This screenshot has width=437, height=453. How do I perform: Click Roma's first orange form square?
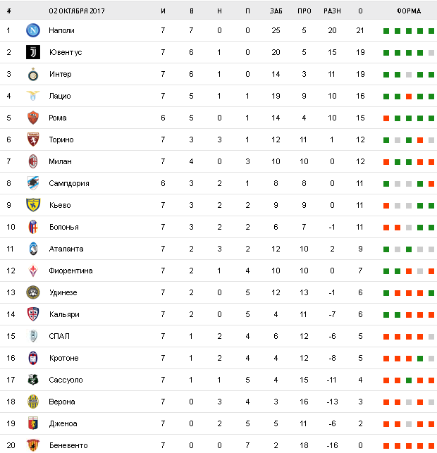386,118
